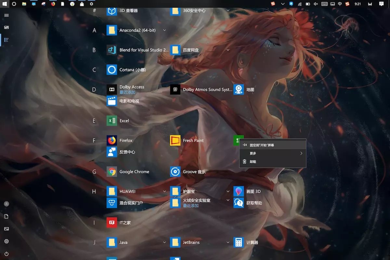390x260 pixels.
Task: Open Groove 音乐 app
Action: pos(188,172)
